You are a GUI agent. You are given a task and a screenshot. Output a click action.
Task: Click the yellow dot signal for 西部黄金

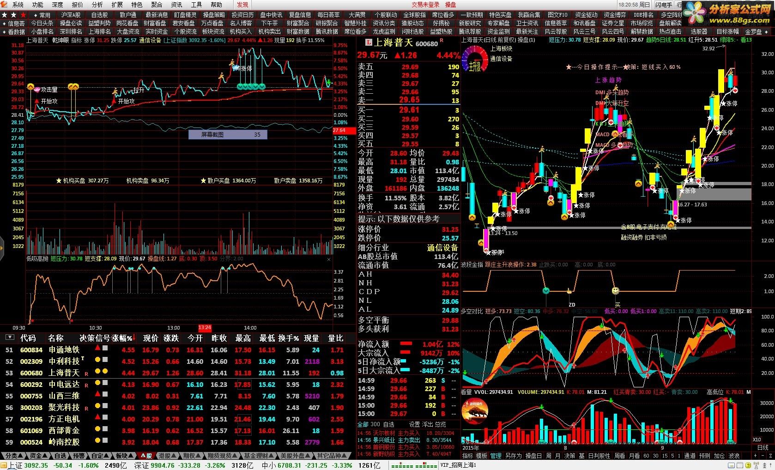tap(97, 428)
